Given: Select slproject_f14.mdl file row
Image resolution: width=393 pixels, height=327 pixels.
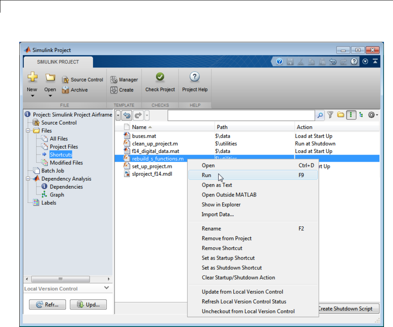Looking at the screenshot, I should click(151, 174).
